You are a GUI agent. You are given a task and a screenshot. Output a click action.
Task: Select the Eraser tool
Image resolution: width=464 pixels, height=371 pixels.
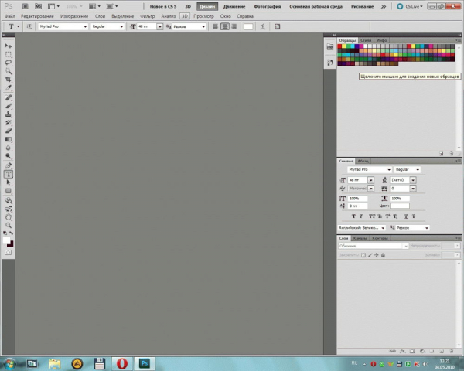pyautogui.click(x=9, y=131)
